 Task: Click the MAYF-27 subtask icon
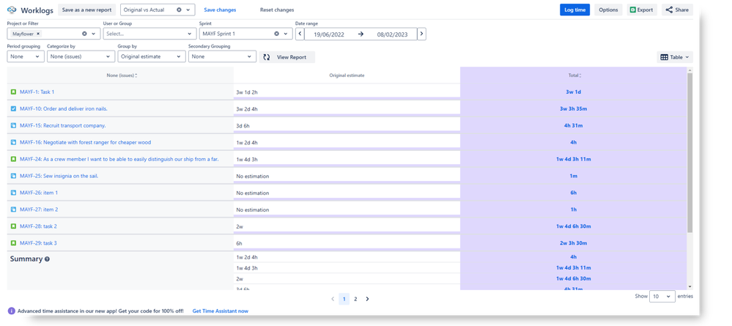pyautogui.click(x=13, y=210)
